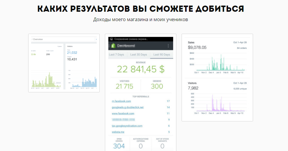Click the green Shopify bag logo

(x=113, y=46)
